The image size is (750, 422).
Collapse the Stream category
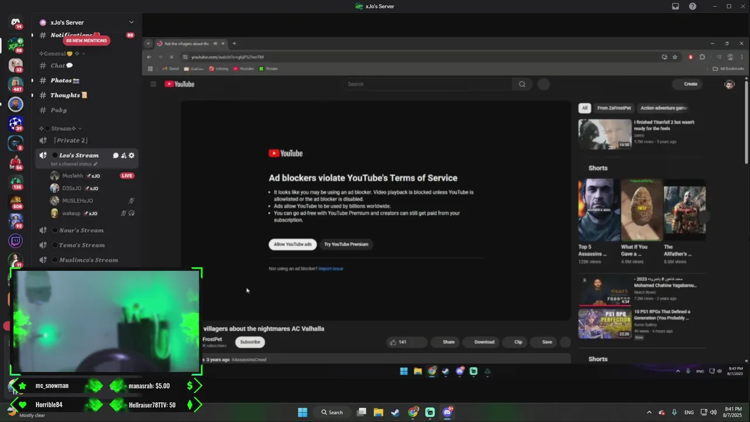click(60, 128)
